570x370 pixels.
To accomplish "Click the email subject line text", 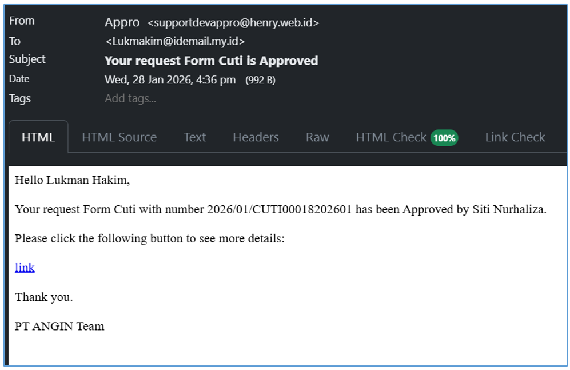I will (211, 61).
